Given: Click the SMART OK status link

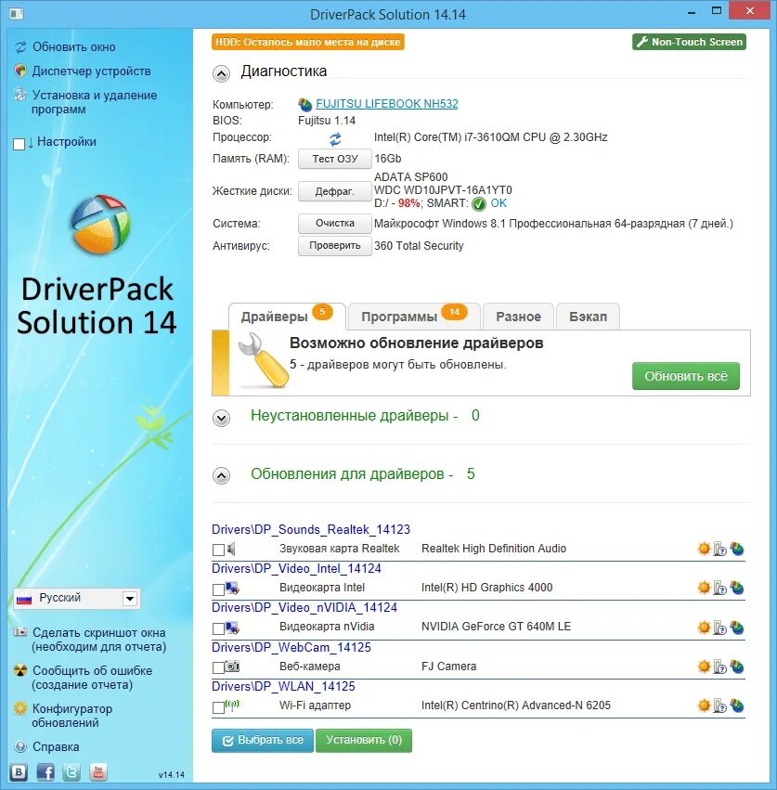Looking at the screenshot, I should pyautogui.click(x=499, y=203).
